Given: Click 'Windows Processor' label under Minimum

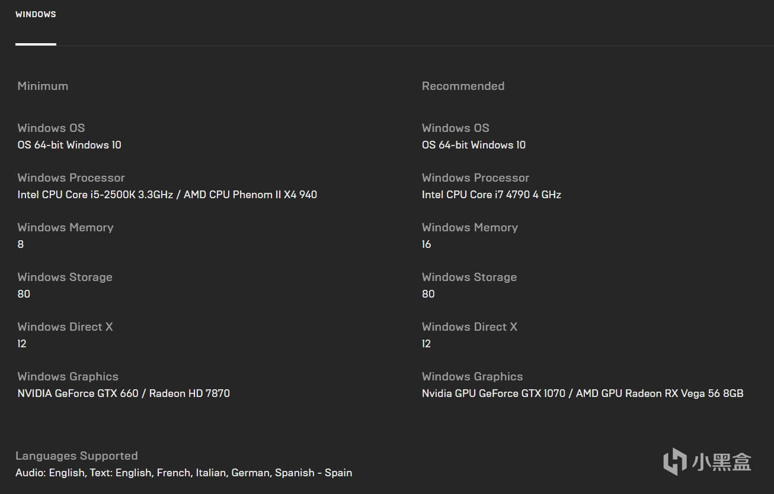Looking at the screenshot, I should pyautogui.click(x=71, y=177).
